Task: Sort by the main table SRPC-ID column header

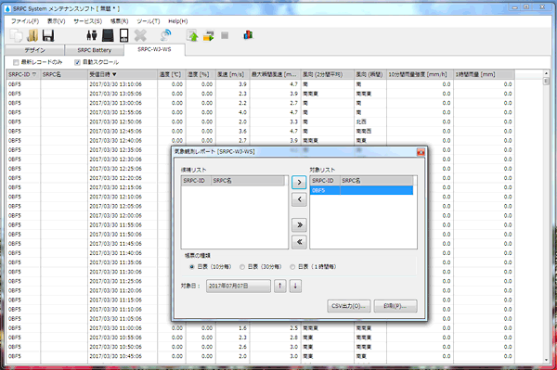Action: click(23, 74)
